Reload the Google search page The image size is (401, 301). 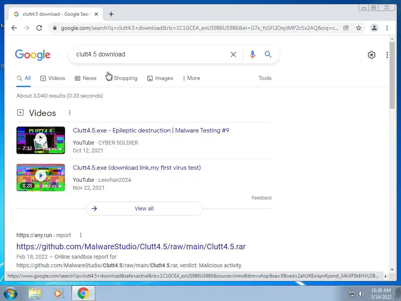(39, 28)
